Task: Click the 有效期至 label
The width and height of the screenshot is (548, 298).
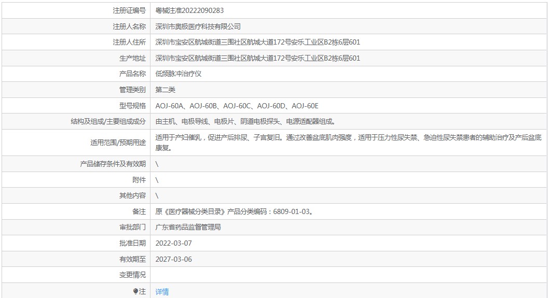Action: tap(132, 259)
